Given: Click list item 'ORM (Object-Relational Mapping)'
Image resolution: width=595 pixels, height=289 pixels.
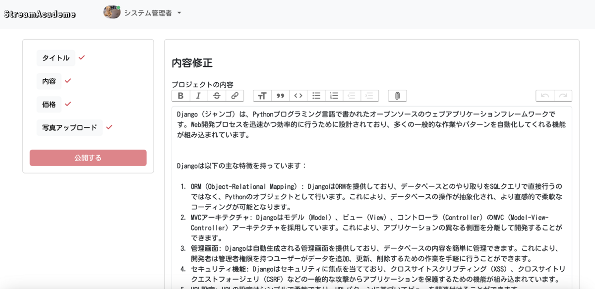Looking at the screenshot, I should point(377,197).
